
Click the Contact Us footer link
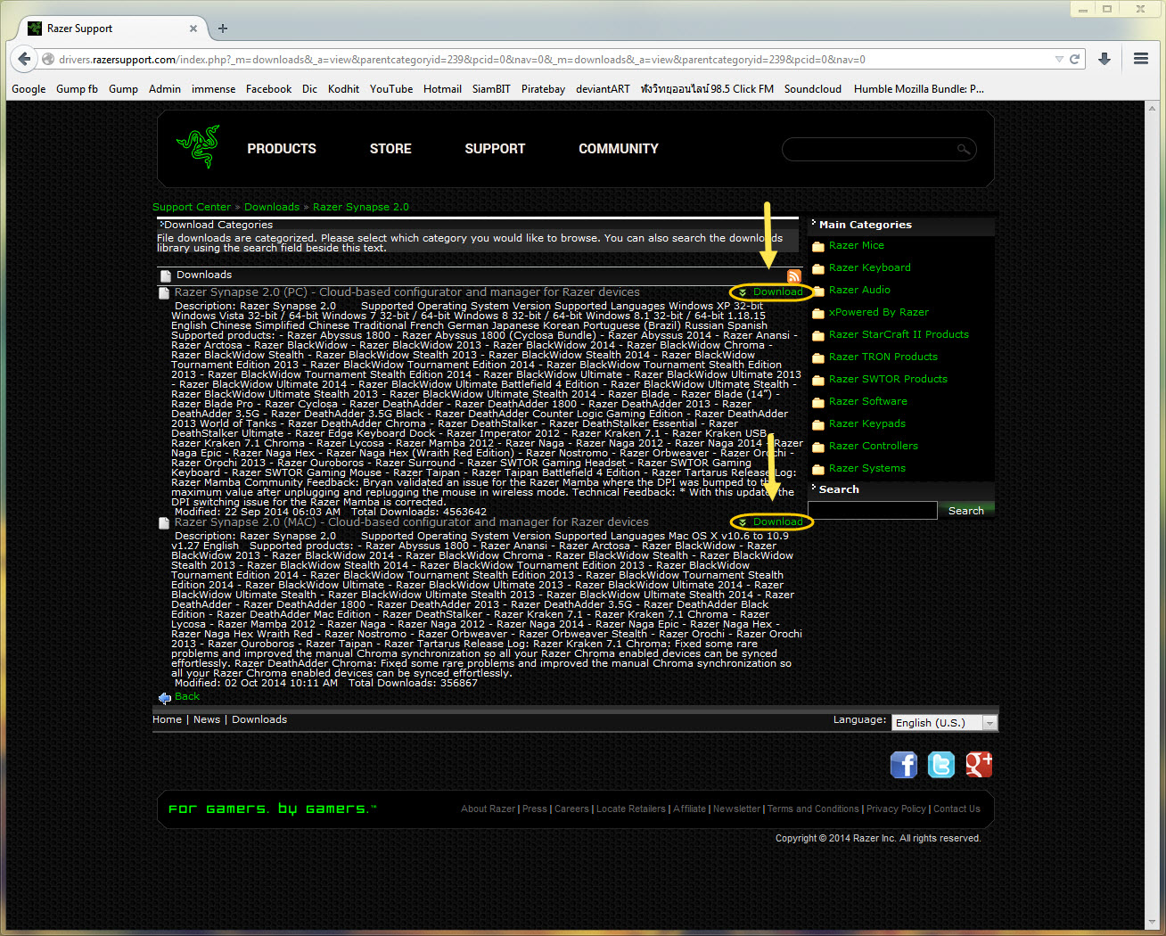point(957,809)
